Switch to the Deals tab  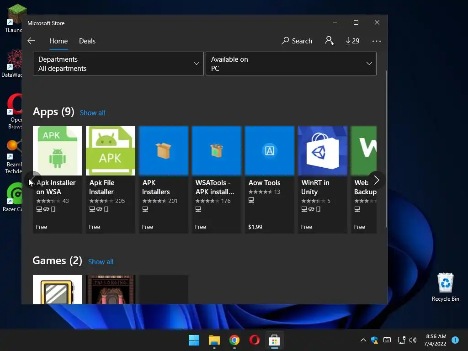87,41
